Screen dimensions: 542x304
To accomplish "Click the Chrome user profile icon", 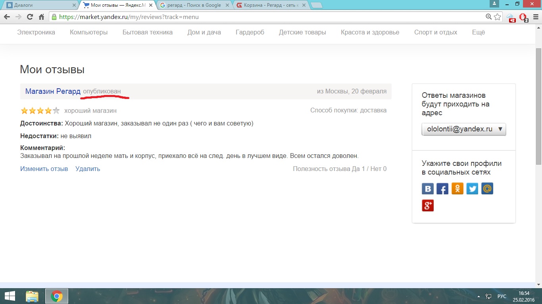I will (494, 4).
